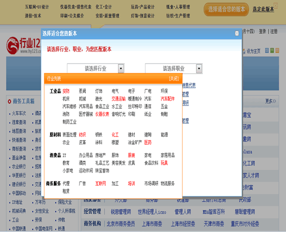This screenshot has width=286, height=232.
Task: Choose 家居用品 under 消费品
Action: (x=167, y=156)
